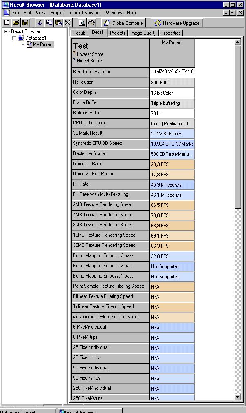Screen dimensions: 246x413
Task: Click the Copy toolbar icon
Action: pyautogui.click(x=49, y=23)
